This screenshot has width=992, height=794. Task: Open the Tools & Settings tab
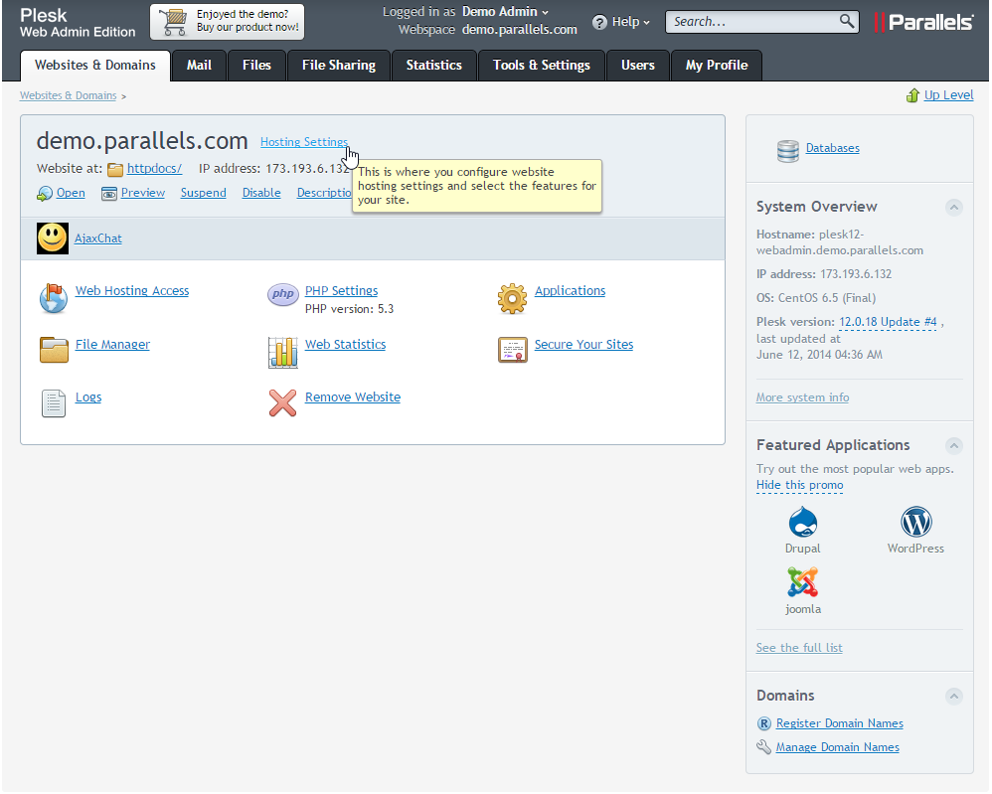point(541,66)
